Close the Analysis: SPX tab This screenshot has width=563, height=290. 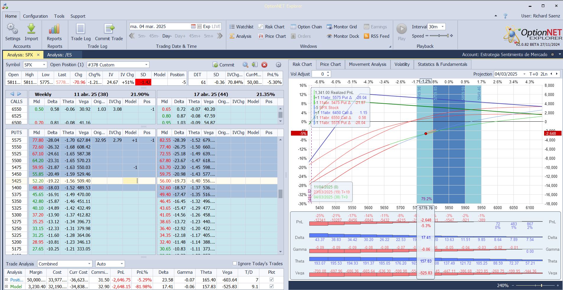pyautogui.click(x=38, y=55)
